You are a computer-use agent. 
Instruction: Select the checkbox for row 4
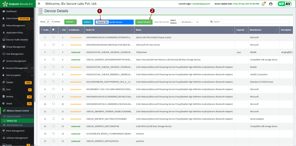53,59
